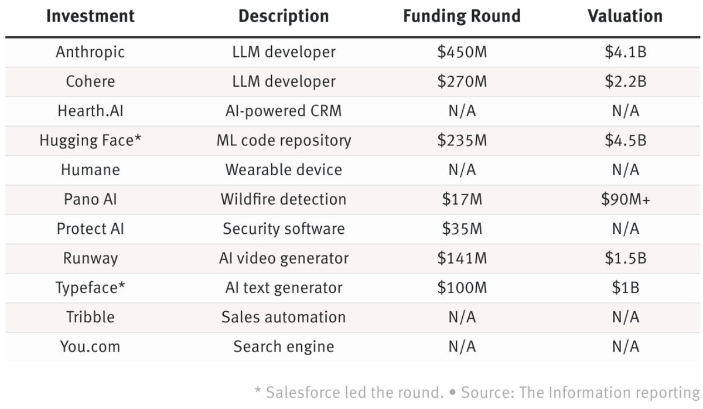
Task: Select the Cohere row name
Action: [x=90, y=81]
